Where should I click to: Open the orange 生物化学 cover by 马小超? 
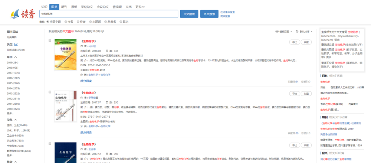tap(66, 55)
